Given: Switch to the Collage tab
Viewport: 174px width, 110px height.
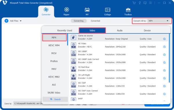Looking at the screenshot, I should click(x=108, y=11).
